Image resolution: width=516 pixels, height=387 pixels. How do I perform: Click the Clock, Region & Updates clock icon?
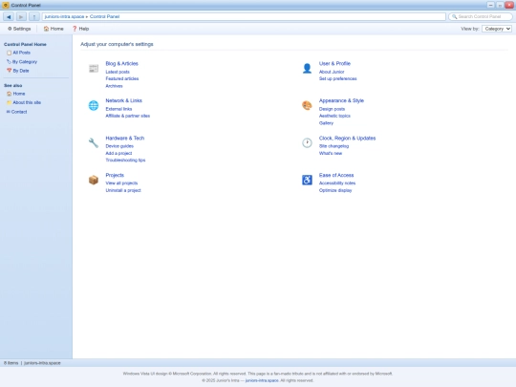pos(307,142)
